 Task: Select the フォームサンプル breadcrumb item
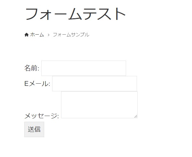[71, 35]
